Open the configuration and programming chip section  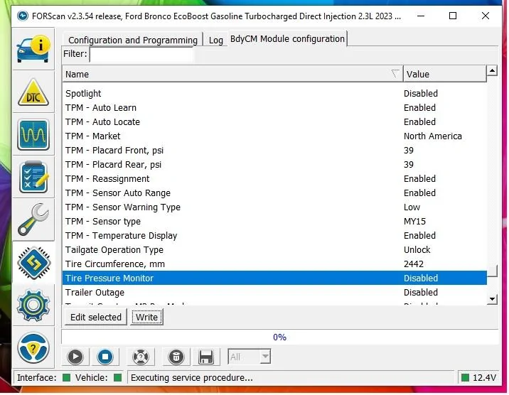click(33, 263)
